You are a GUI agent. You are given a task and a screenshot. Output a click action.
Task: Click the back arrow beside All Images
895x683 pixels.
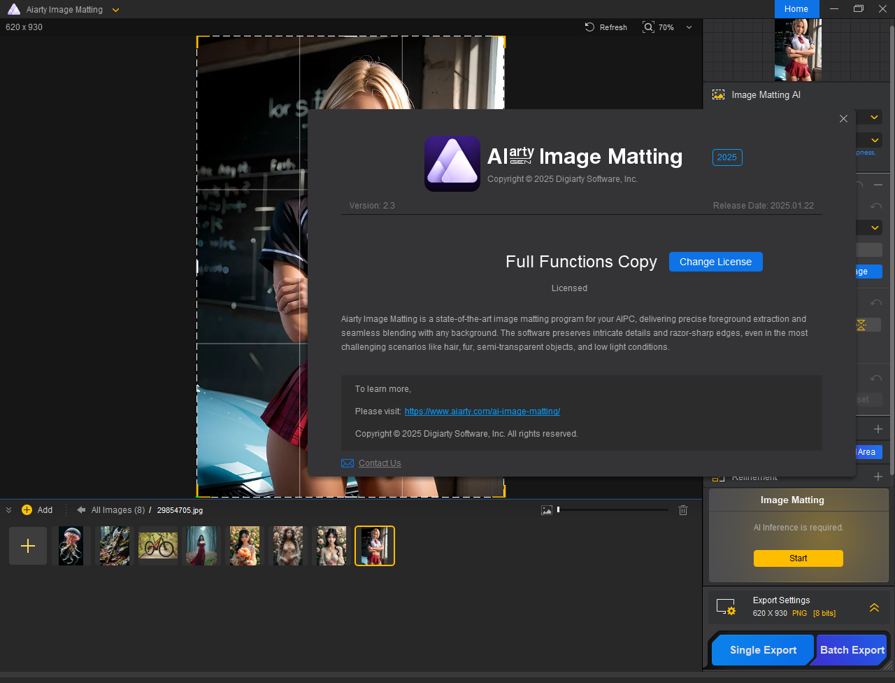point(81,510)
